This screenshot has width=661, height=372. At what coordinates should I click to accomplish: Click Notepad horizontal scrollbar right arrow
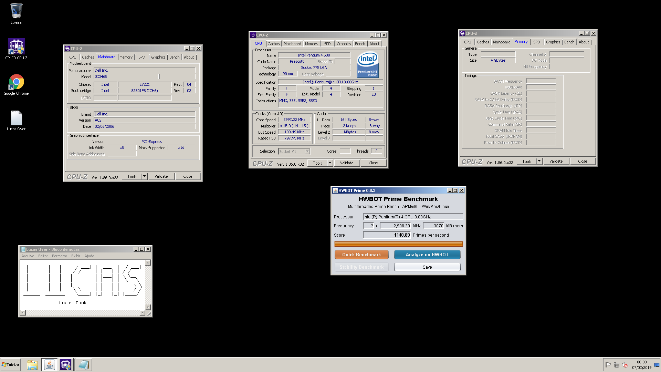pyautogui.click(x=143, y=313)
